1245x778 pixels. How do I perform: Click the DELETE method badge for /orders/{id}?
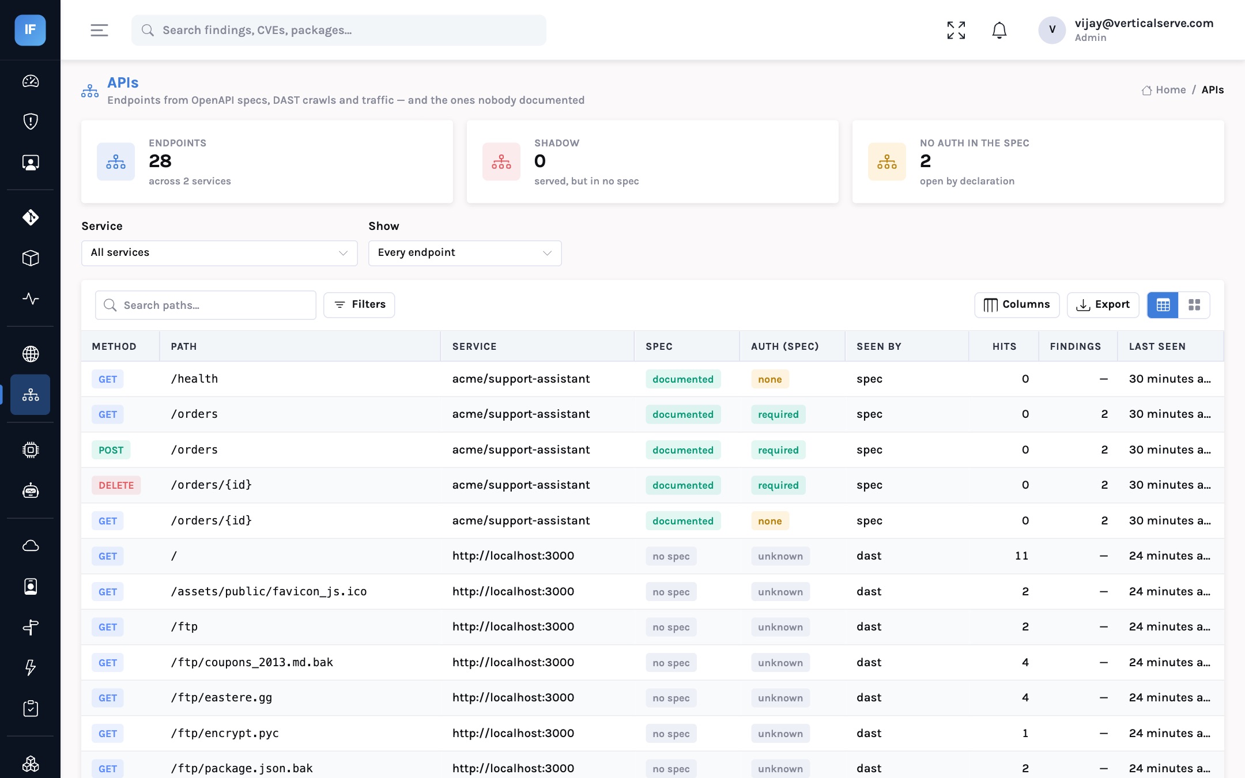[116, 485]
